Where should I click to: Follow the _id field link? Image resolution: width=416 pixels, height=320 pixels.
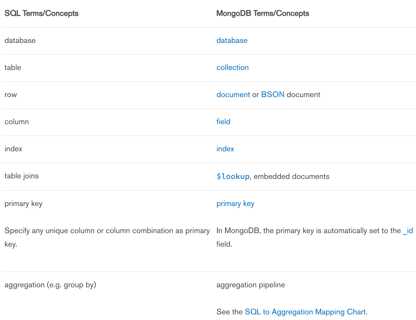pyautogui.click(x=408, y=231)
